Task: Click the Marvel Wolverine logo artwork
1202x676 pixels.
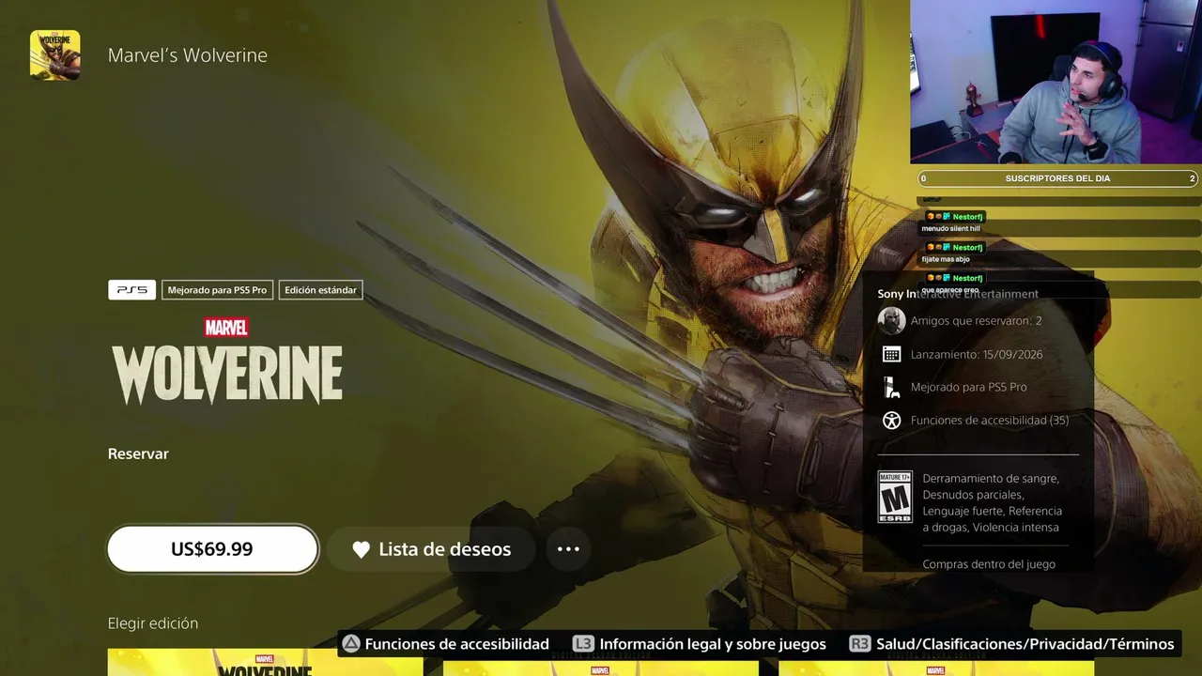Action: click(x=227, y=361)
